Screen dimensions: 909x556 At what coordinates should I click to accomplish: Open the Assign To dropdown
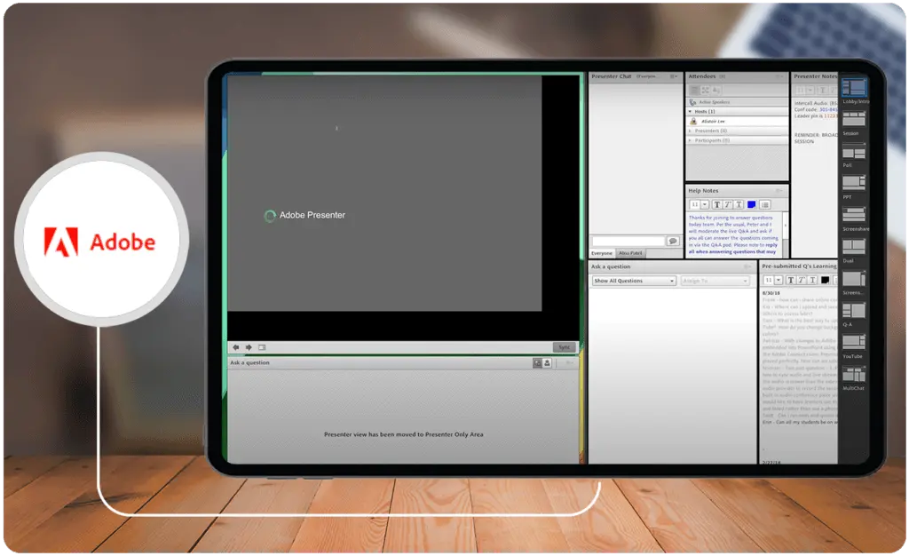point(715,281)
